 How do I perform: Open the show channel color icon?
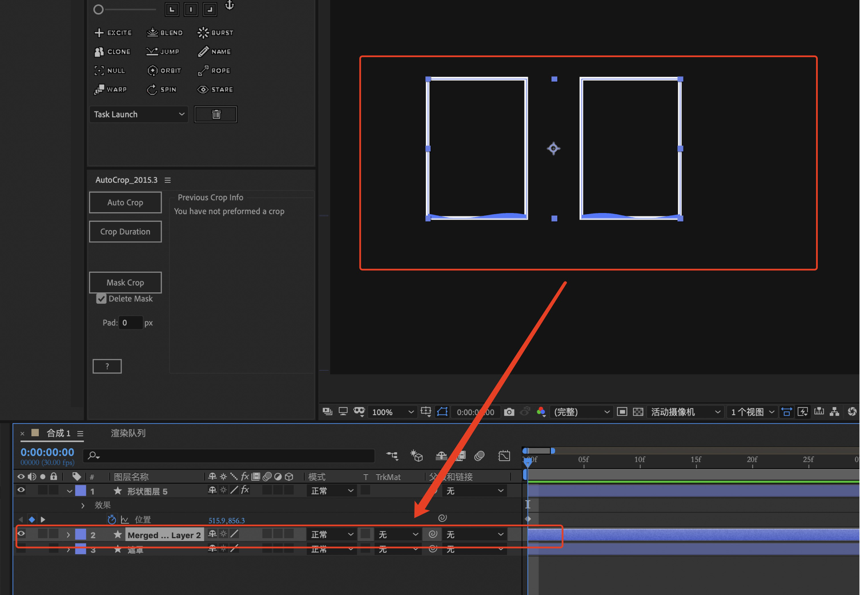tap(541, 411)
